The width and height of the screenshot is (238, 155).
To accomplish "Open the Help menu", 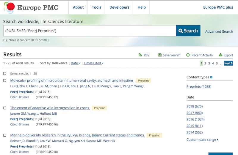I will click(142, 7).
